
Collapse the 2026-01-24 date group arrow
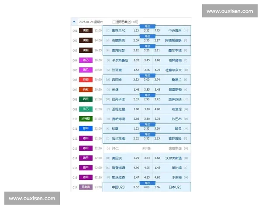point(74,21)
